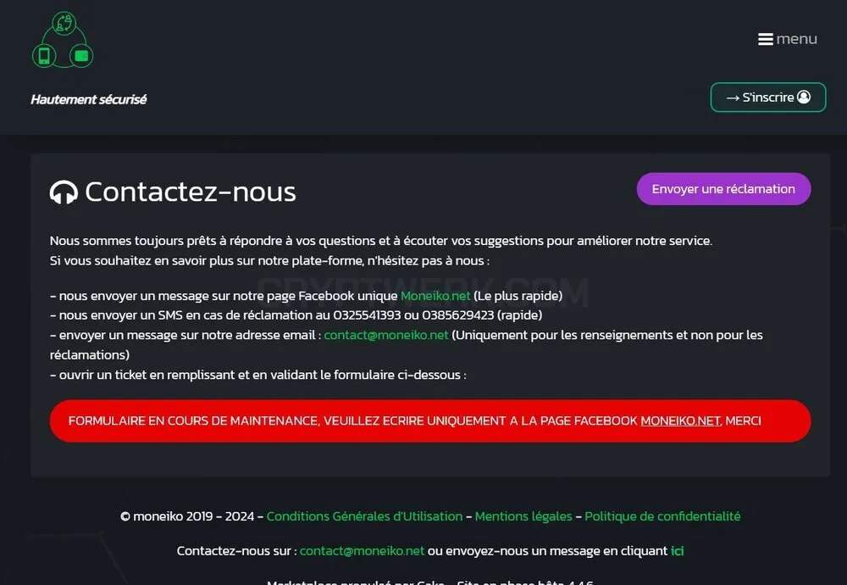Click the arrow icon in S'inscrire button
Screen dimensions: 847x585
pyautogui.click(x=733, y=97)
